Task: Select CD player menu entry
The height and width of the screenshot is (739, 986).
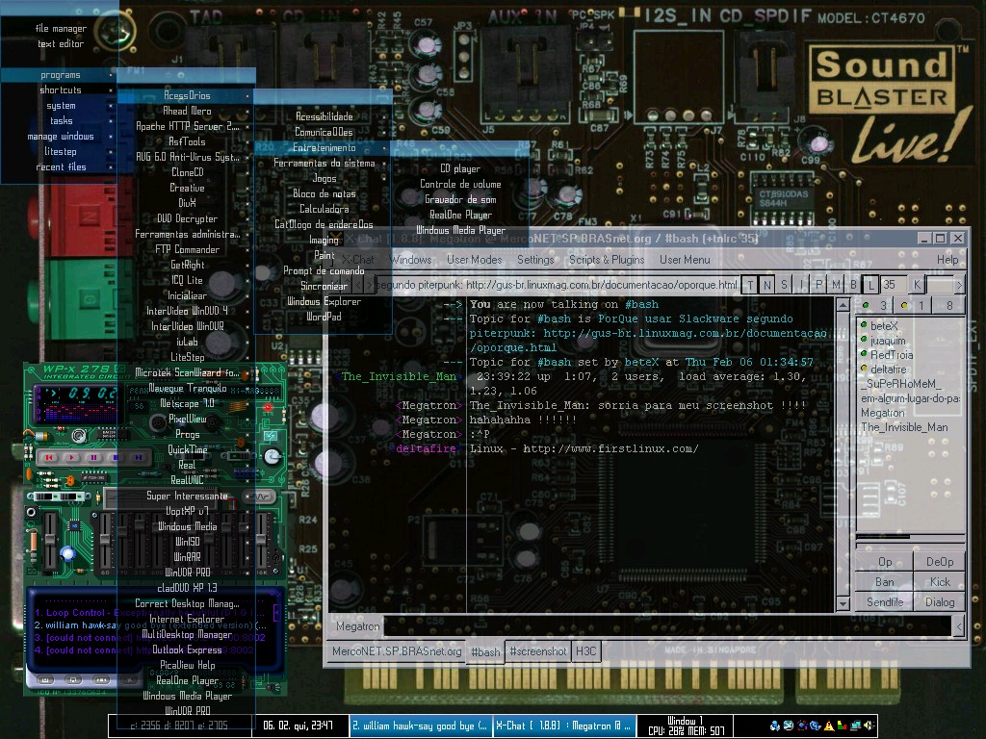Action: point(459,168)
